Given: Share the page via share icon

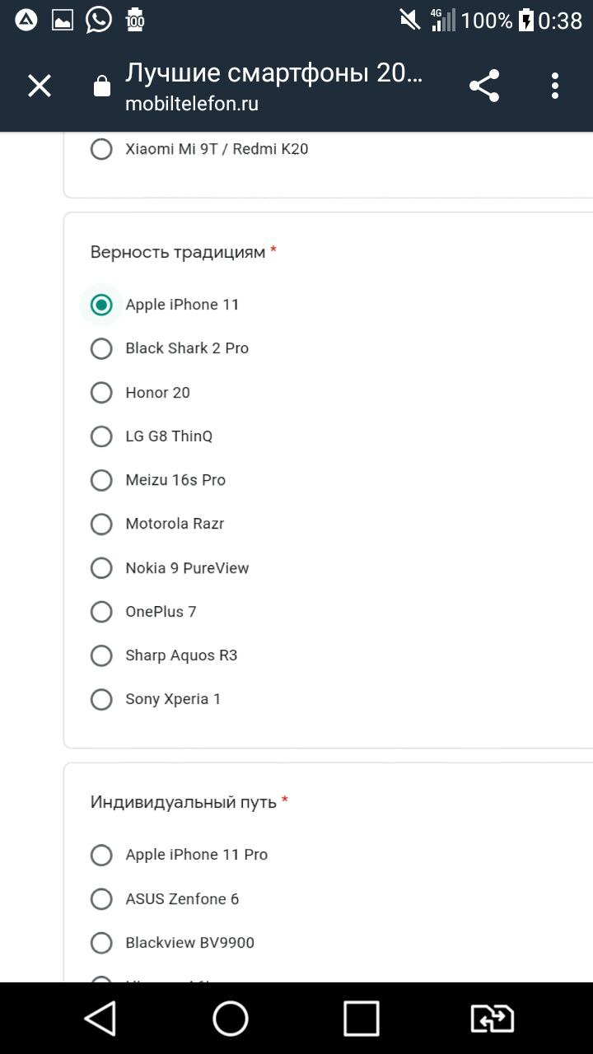Looking at the screenshot, I should pyautogui.click(x=484, y=86).
